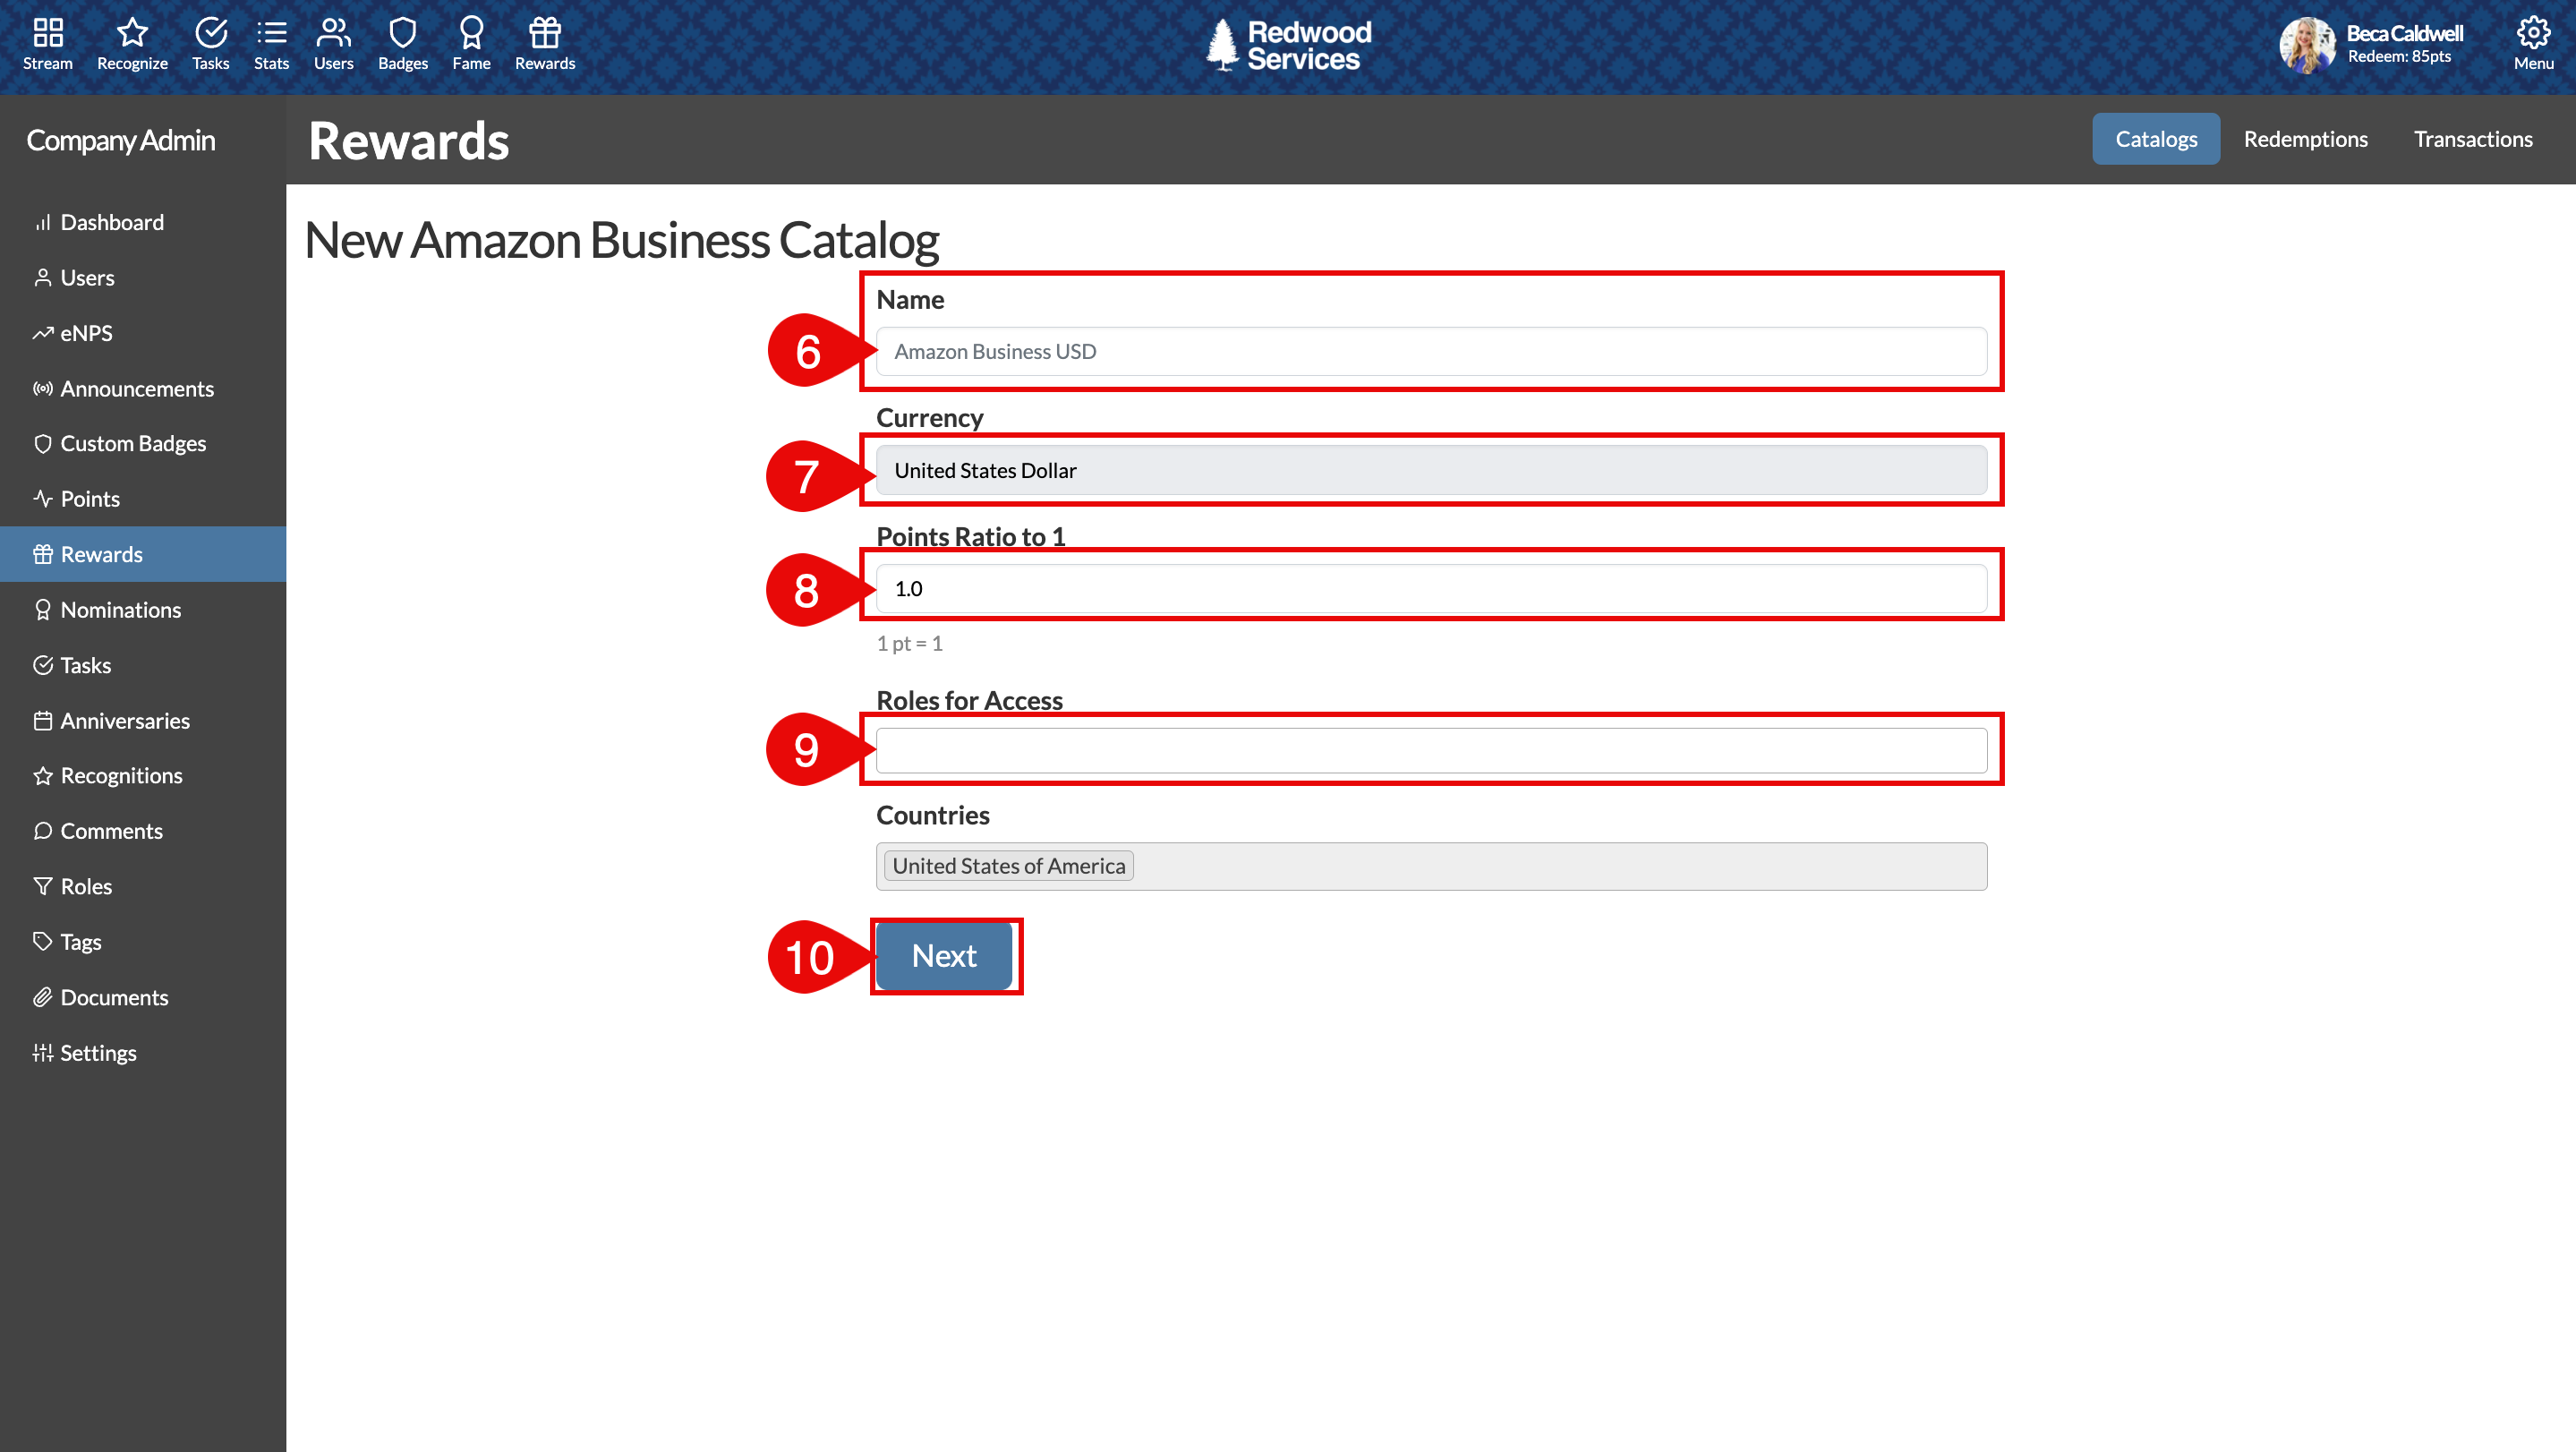Click the Redwood Services logo

pyautogui.click(x=1288, y=45)
